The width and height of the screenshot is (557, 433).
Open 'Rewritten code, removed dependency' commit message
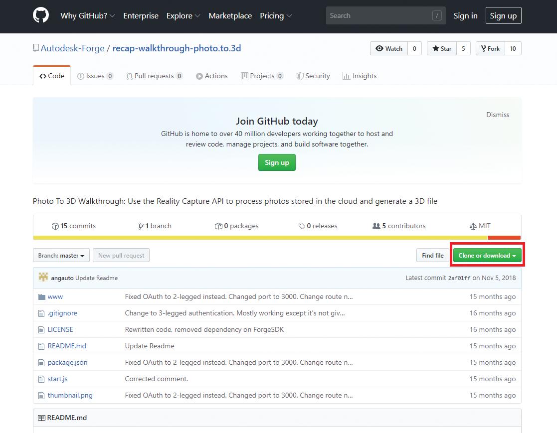[204, 329]
